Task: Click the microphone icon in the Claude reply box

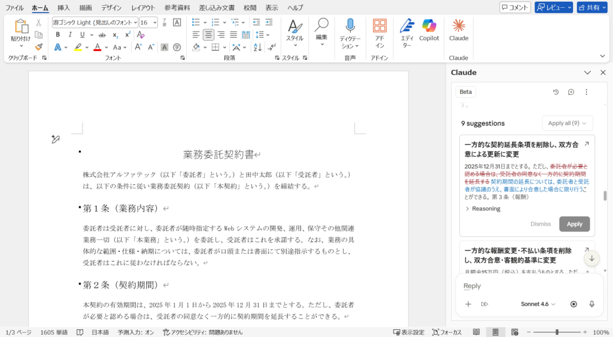Action: (591, 304)
